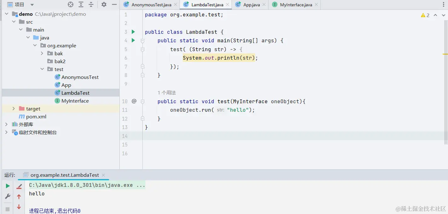Expand the target folder chevron
This screenshot has height=214, width=448.
14,109
